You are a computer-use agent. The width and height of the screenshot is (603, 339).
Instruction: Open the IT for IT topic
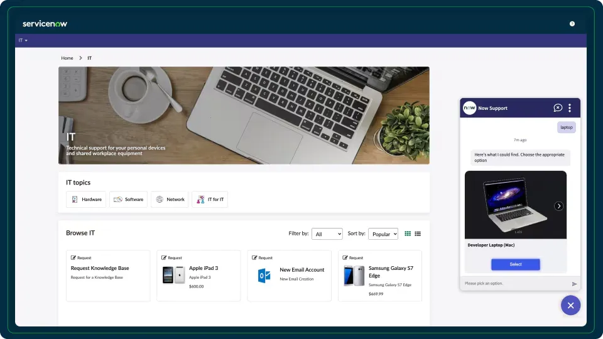point(210,200)
